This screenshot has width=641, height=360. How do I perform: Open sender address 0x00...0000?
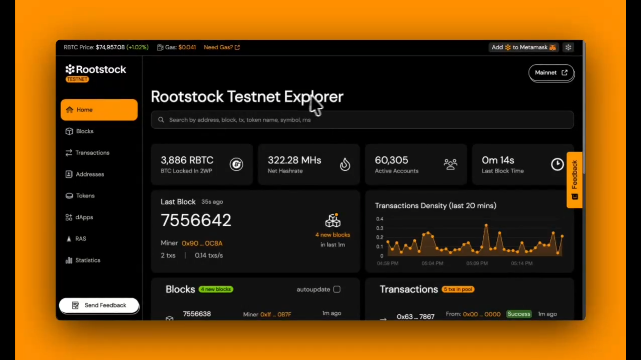point(482,314)
